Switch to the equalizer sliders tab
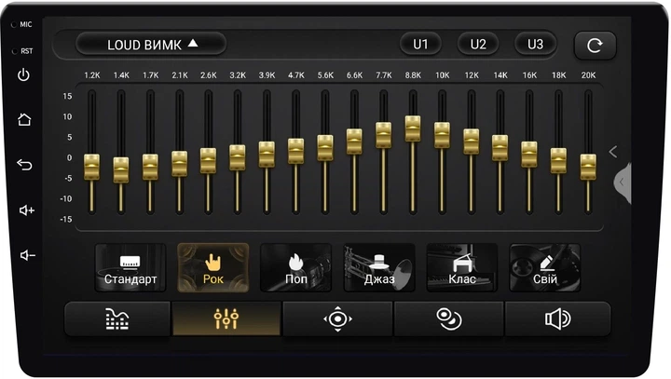Image resolution: width=671 pixels, height=379 pixels. [226, 318]
